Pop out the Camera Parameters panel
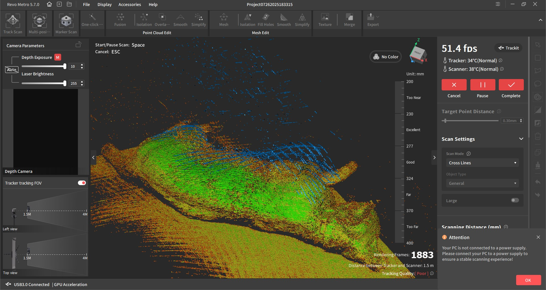This screenshot has width=546, height=290. point(78,45)
